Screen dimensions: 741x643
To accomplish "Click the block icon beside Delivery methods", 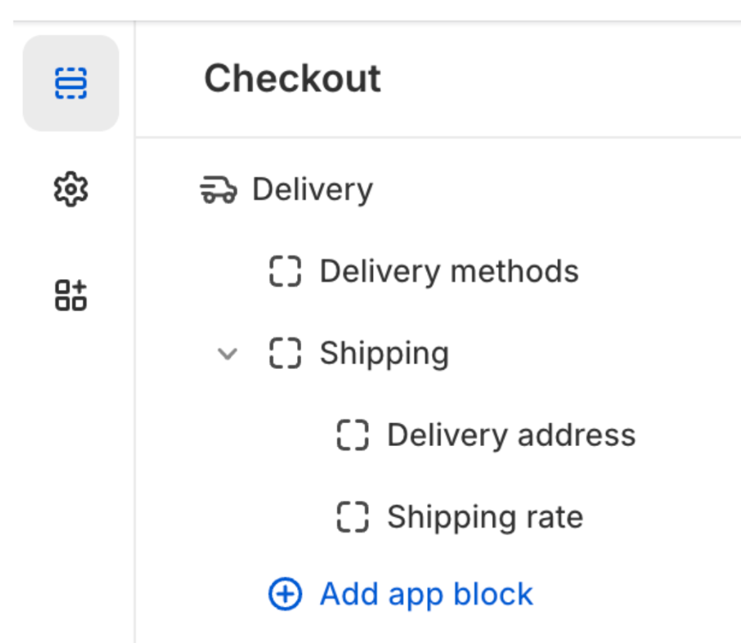I will [285, 272].
